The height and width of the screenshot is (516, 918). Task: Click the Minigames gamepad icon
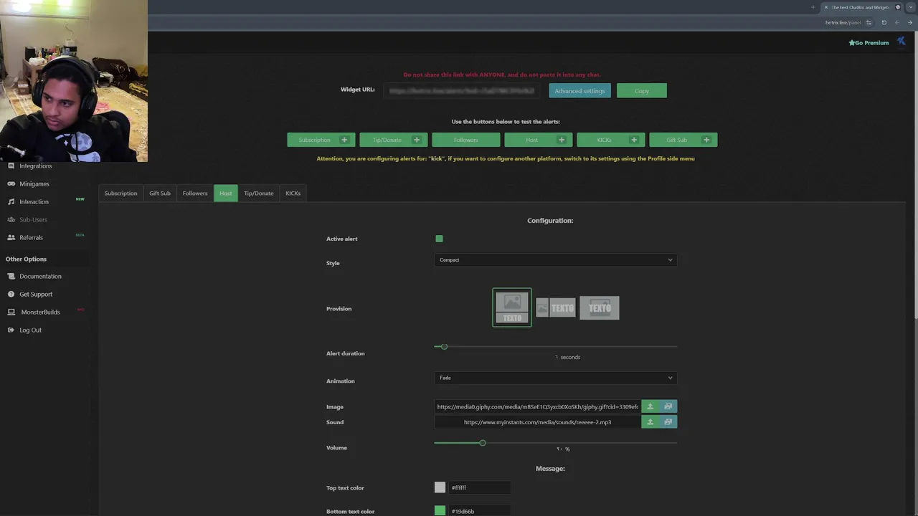[11, 183]
